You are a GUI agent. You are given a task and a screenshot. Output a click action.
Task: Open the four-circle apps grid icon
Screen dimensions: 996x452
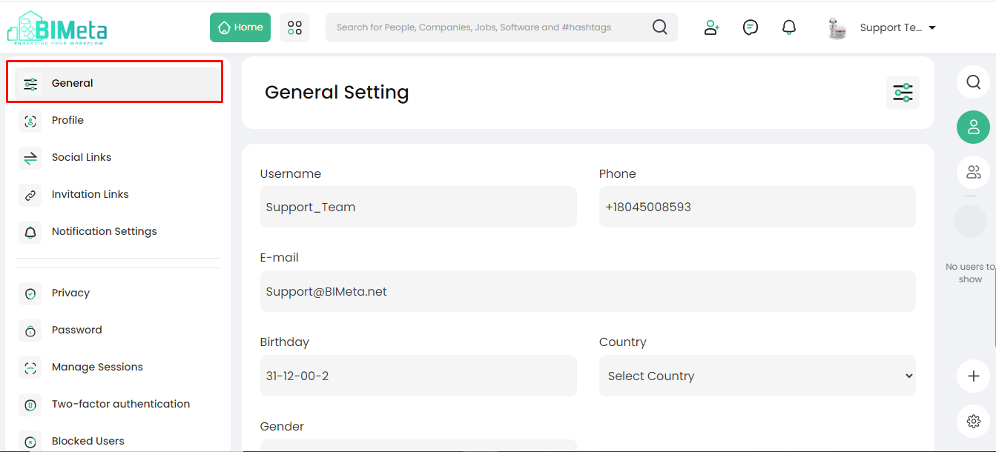click(294, 27)
